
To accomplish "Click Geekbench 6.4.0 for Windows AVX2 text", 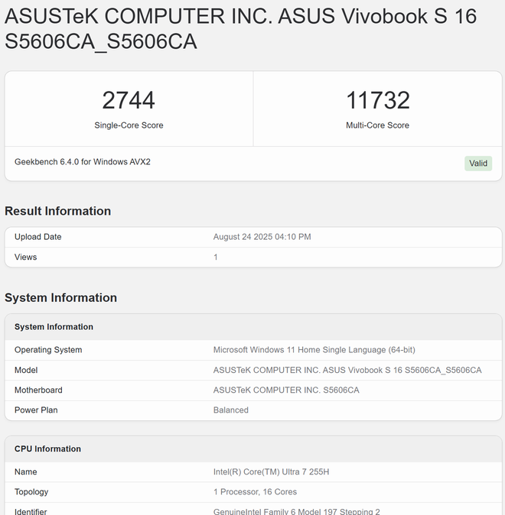I will tap(82, 162).
